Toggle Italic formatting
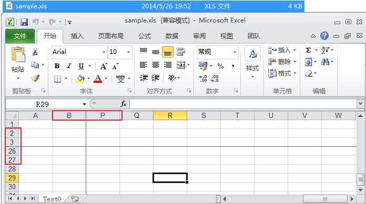366x204 pixels. coord(69,66)
